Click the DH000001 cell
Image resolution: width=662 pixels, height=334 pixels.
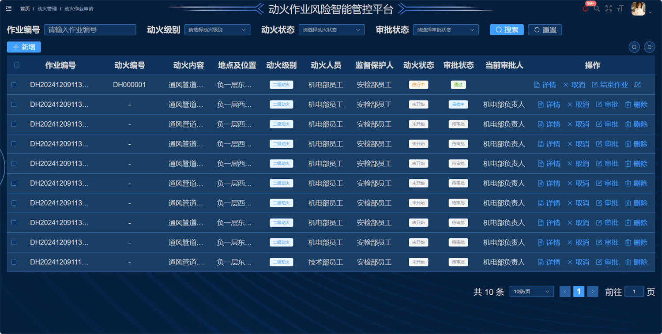tap(129, 85)
